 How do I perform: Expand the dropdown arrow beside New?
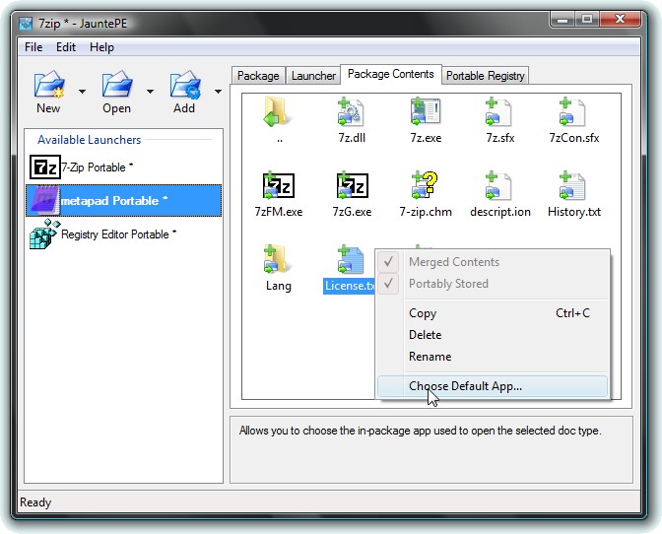82,92
